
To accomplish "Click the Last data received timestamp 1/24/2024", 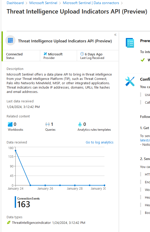I will coord(23,107).
